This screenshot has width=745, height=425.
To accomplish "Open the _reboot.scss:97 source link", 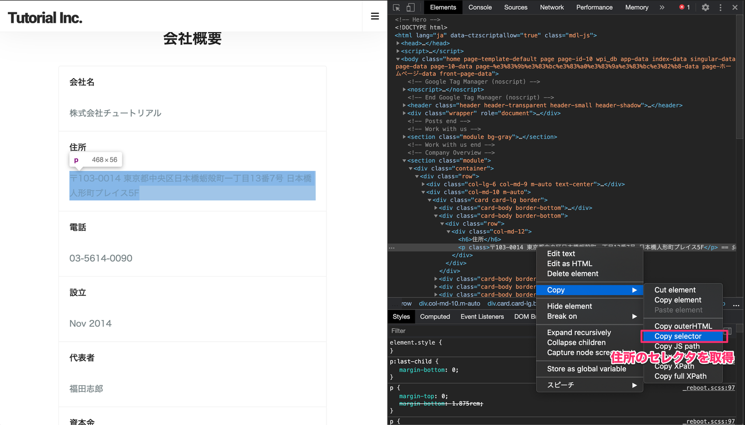I will [708, 388].
